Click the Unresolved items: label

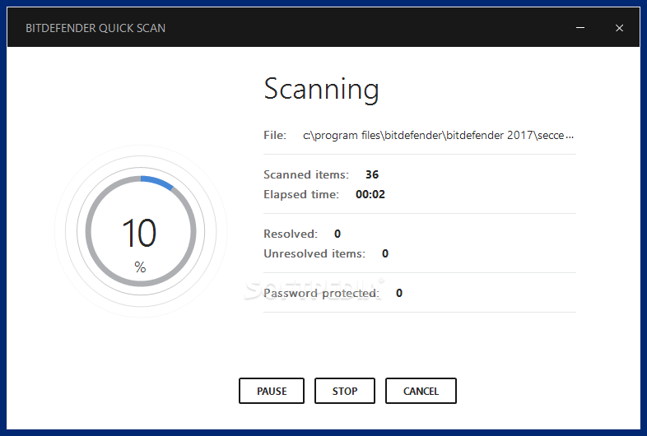[x=314, y=253]
